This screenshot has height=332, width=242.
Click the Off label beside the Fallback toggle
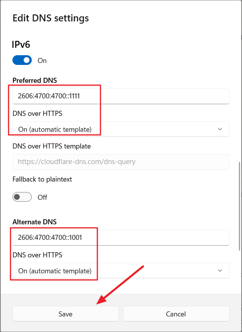42,197
